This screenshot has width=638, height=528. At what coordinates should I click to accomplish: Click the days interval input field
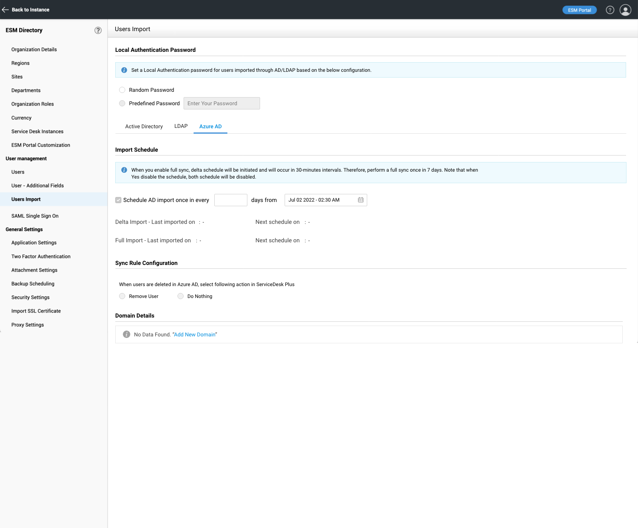230,200
